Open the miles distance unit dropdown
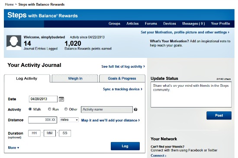Viewport: 238px width, 158px height. coord(69,120)
